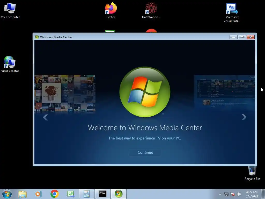This screenshot has height=199, width=265.
Task: Click the Show Desktop strip
Action: tap(263, 194)
